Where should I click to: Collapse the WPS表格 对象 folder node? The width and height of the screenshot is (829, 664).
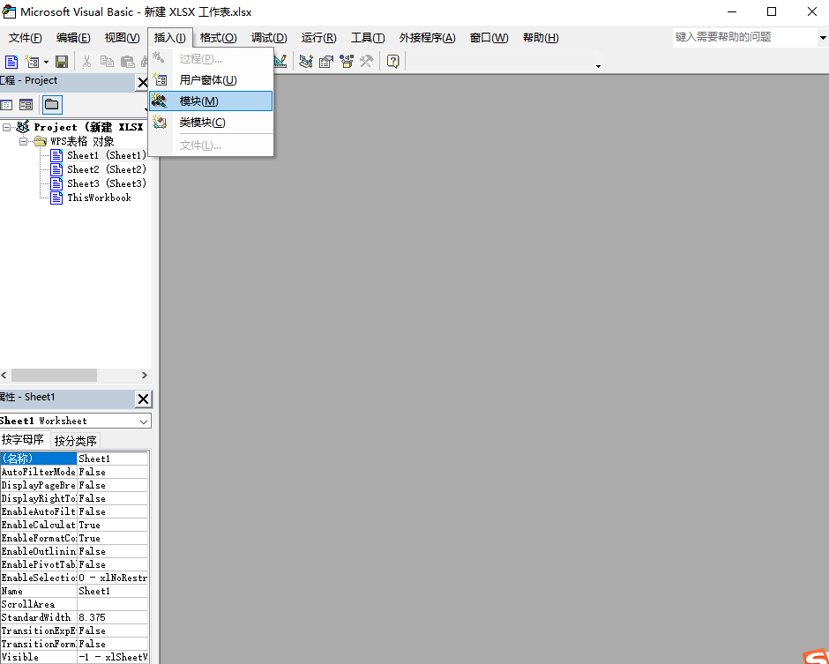23,141
